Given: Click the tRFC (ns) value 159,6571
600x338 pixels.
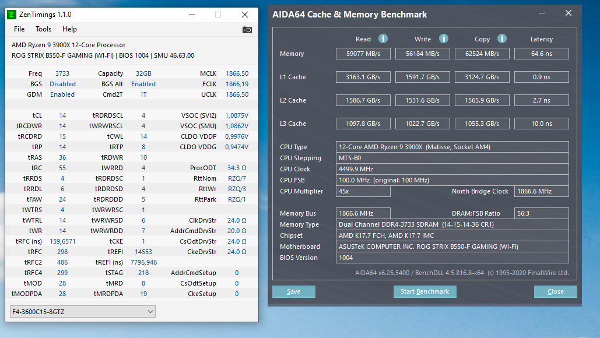Looking at the screenshot, I should 62,241.
